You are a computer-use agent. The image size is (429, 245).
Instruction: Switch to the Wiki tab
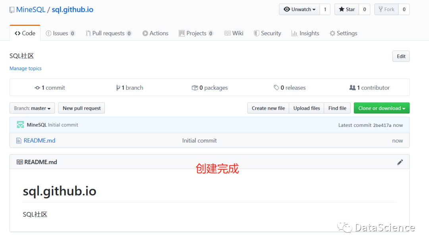pos(234,33)
